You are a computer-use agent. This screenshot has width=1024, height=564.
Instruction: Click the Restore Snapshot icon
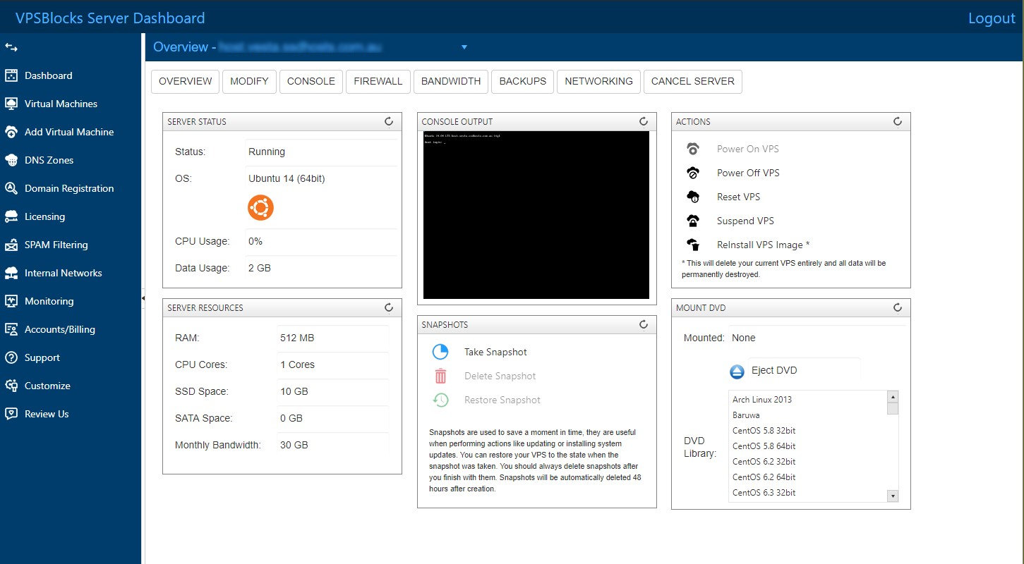point(440,400)
